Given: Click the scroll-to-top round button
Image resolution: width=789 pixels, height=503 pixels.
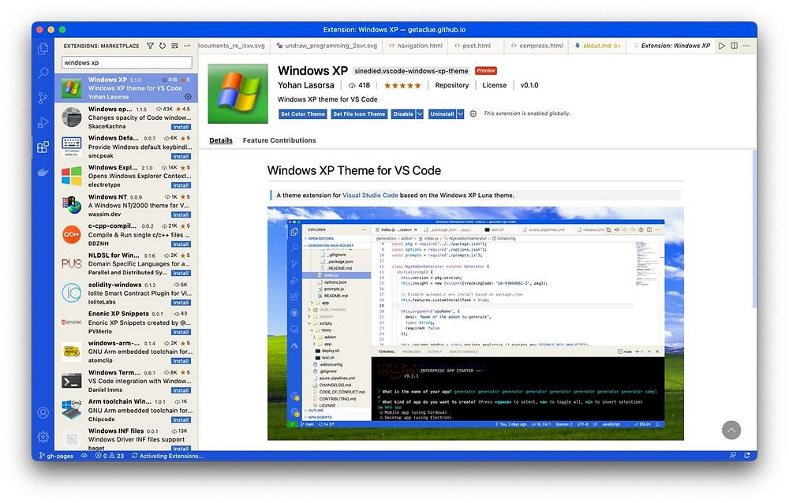Looking at the screenshot, I should [x=731, y=430].
